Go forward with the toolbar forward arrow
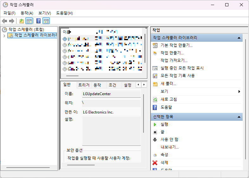 (12, 21)
